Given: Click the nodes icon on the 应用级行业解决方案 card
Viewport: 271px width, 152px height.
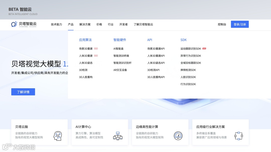Looking at the screenshot, I should pyautogui.click(x=239, y=136).
